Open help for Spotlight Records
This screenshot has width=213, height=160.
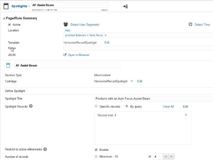click(x=31, y=106)
